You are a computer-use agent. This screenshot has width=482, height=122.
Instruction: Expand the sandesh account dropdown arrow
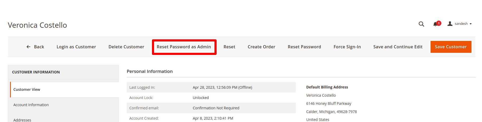point(471,24)
